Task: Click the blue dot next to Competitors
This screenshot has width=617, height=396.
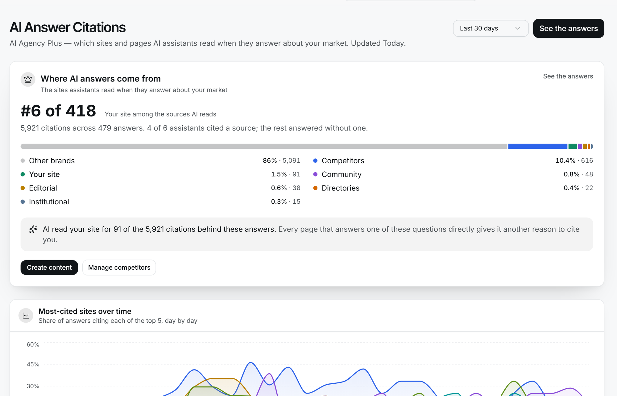Action: click(x=315, y=161)
